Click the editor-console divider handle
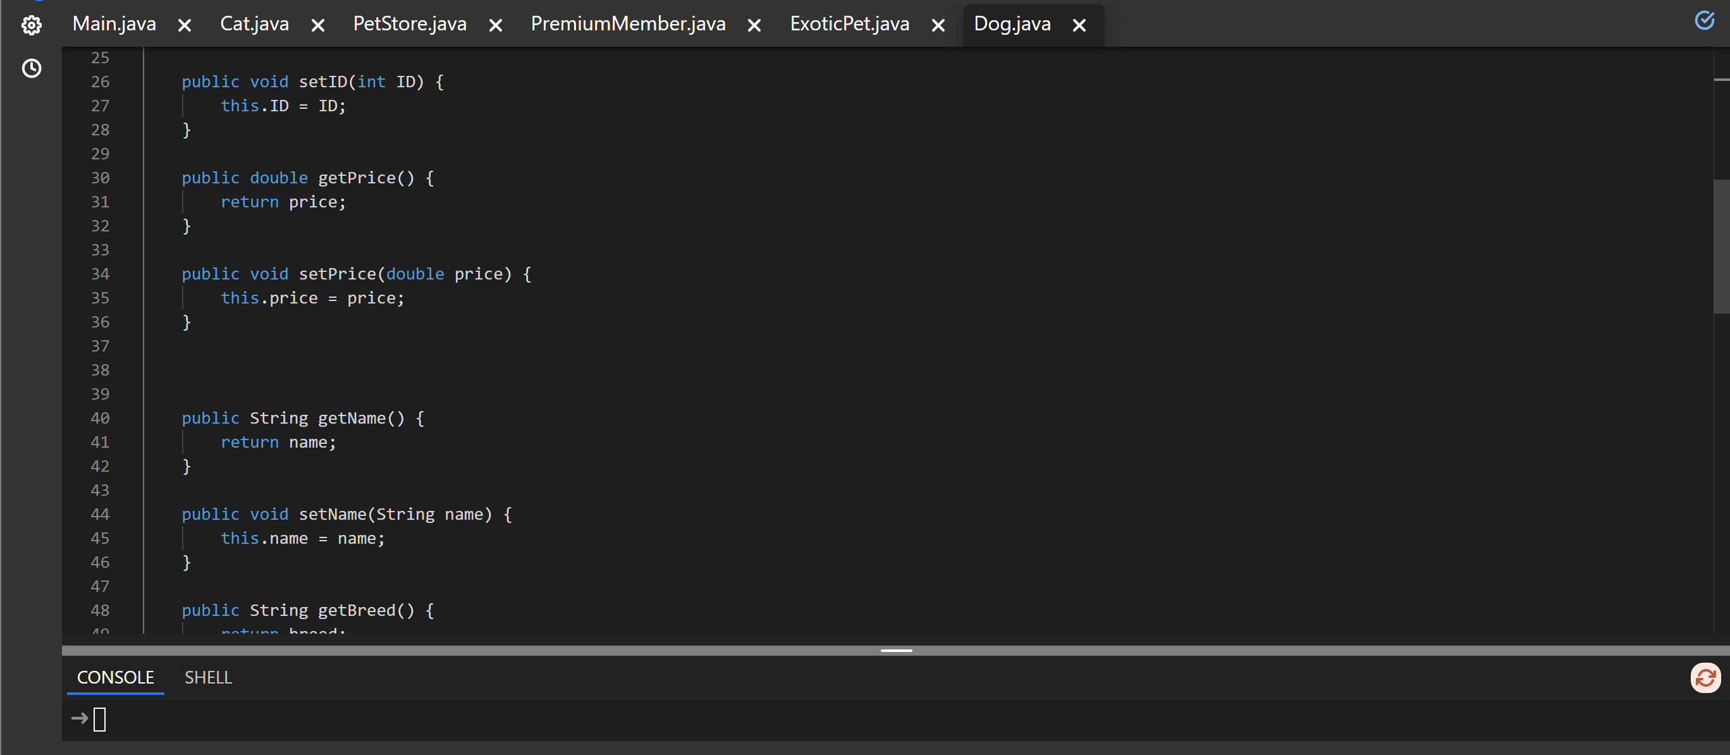The width and height of the screenshot is (1730, 755). [x=896, y=650]
